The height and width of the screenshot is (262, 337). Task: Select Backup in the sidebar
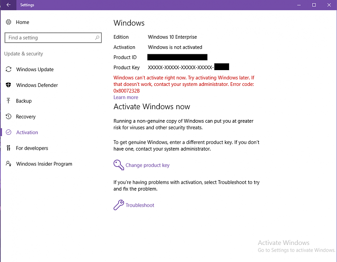[x=24, y=101]
